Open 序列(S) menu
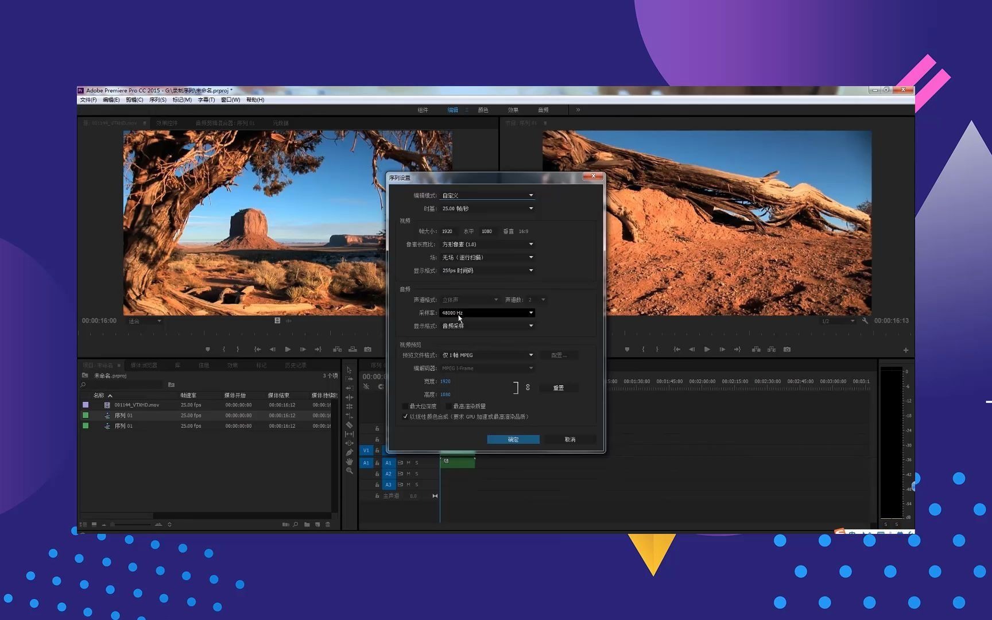The image size is (992, 620). (158, 100)
